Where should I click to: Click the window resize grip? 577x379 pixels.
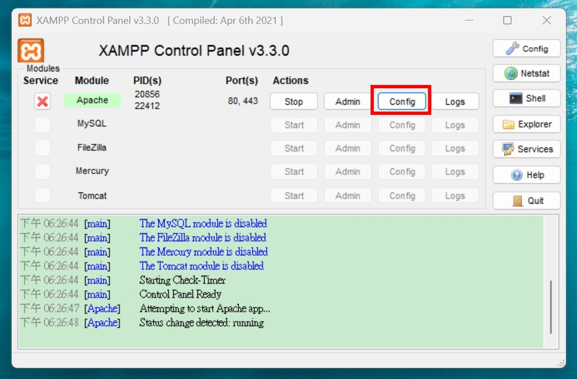pos(561,363)
